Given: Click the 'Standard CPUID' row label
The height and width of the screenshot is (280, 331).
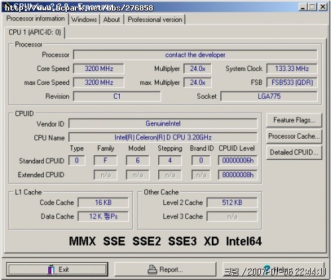Looking at the screenshot, I should [x=42, y=161].
